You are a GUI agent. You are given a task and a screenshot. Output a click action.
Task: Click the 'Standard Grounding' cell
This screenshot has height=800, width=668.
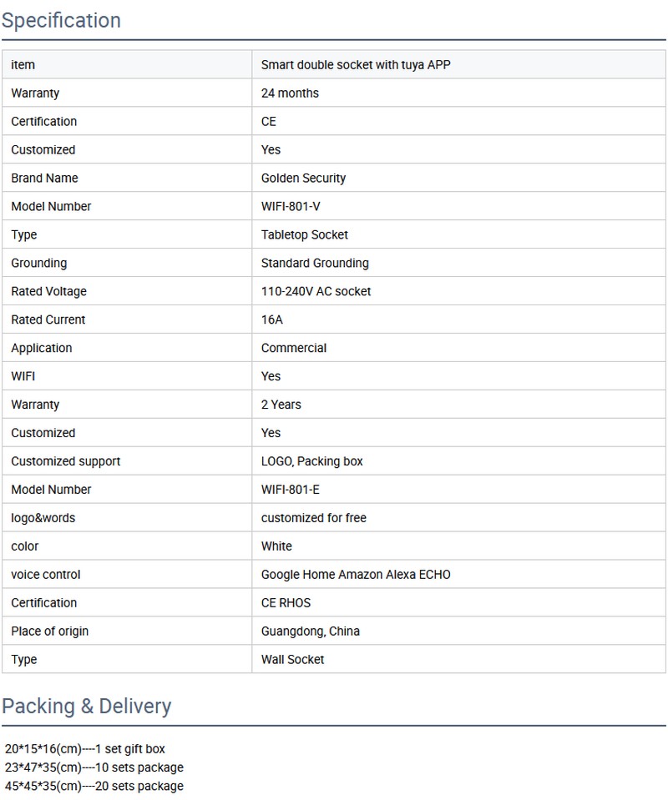point(315,264)
